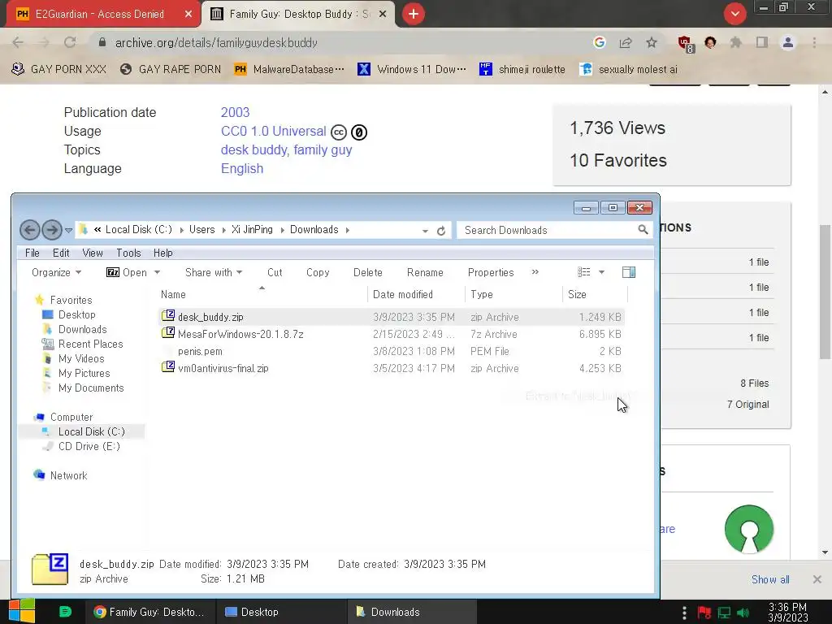Share this page icon in address bar
This screenshot has height=624, width=832.
click(626, 42)
